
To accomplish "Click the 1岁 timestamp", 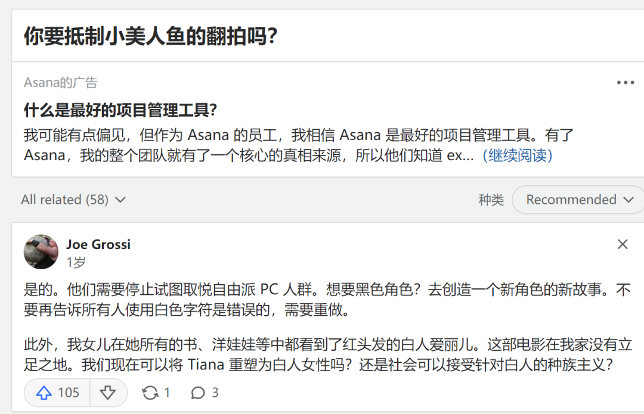I will pos(76,262).
